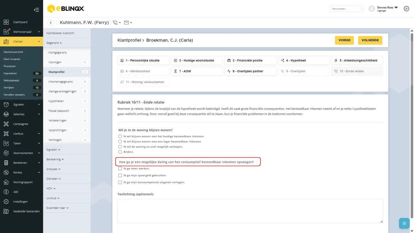This screenshot has width=414, height=233.
Task: Open the Dashboard icon in sidebar
Action: click(x=6, y=22)
